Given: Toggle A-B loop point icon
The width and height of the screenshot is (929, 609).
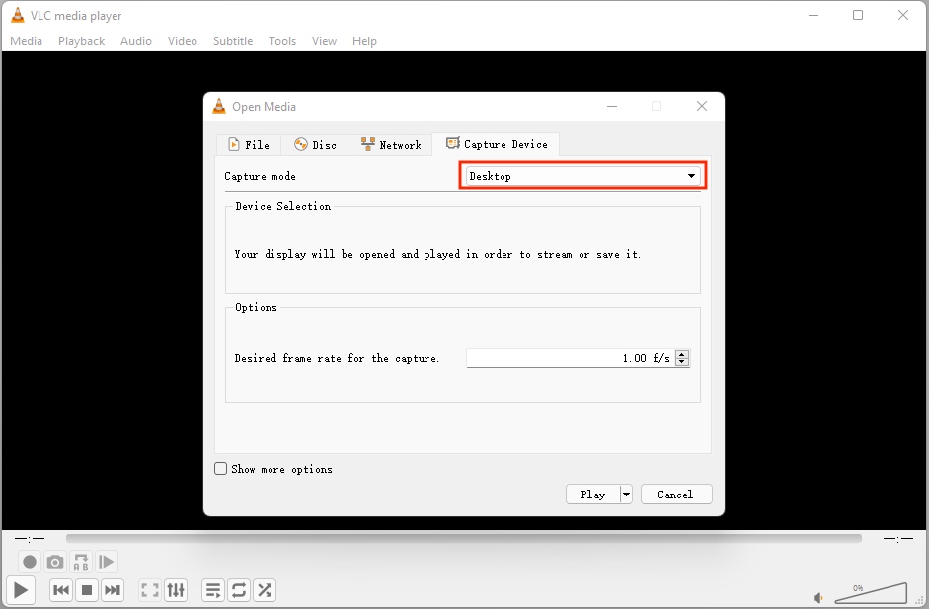Looking at the screenshot, I should (x=81, y=562).
